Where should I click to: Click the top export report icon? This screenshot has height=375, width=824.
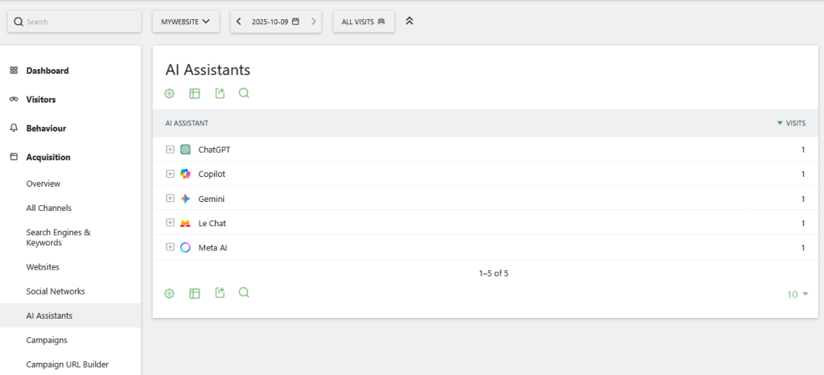pos(220,93)
